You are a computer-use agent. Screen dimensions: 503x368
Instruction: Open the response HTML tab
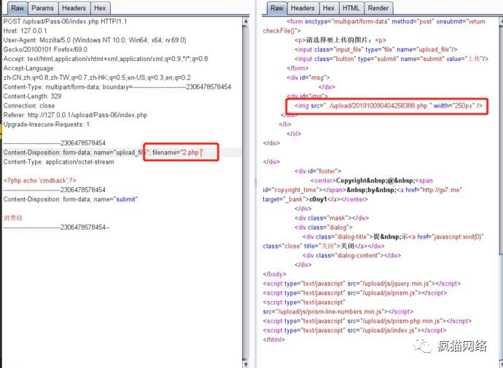(x=351, y=8)
